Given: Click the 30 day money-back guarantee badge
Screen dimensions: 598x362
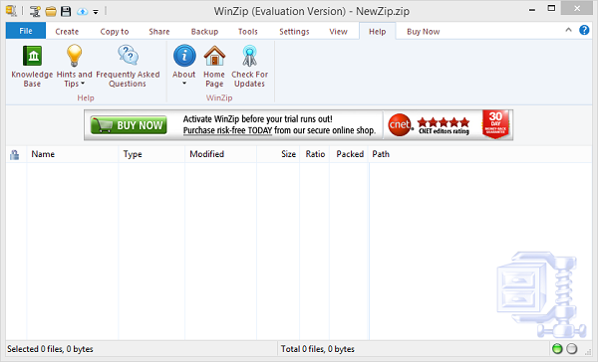Looking at the screenshot, I should [x=495, y=124].
